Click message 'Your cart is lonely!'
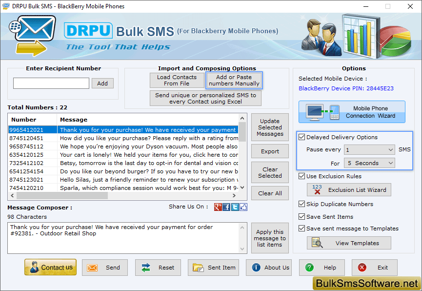 [149, 155]
